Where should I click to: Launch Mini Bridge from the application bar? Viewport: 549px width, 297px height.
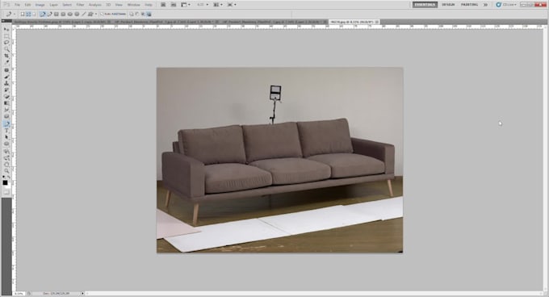pos(174,5)
